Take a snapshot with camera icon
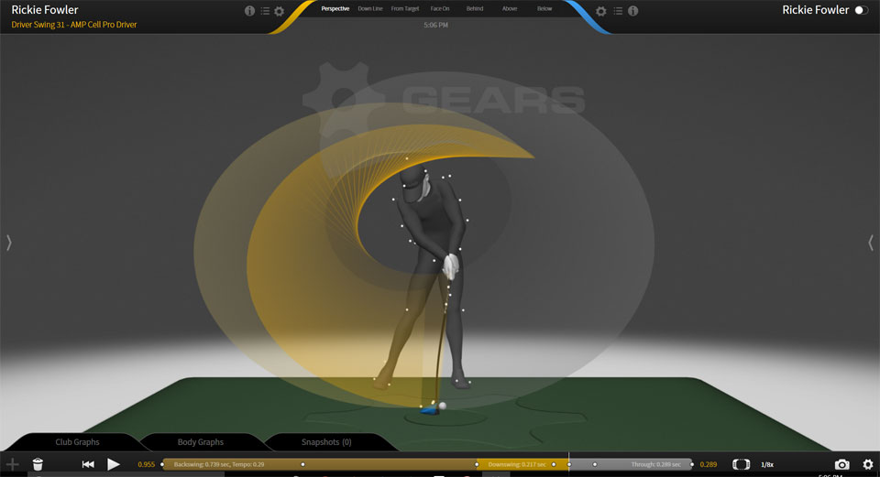 coord(841,464)
